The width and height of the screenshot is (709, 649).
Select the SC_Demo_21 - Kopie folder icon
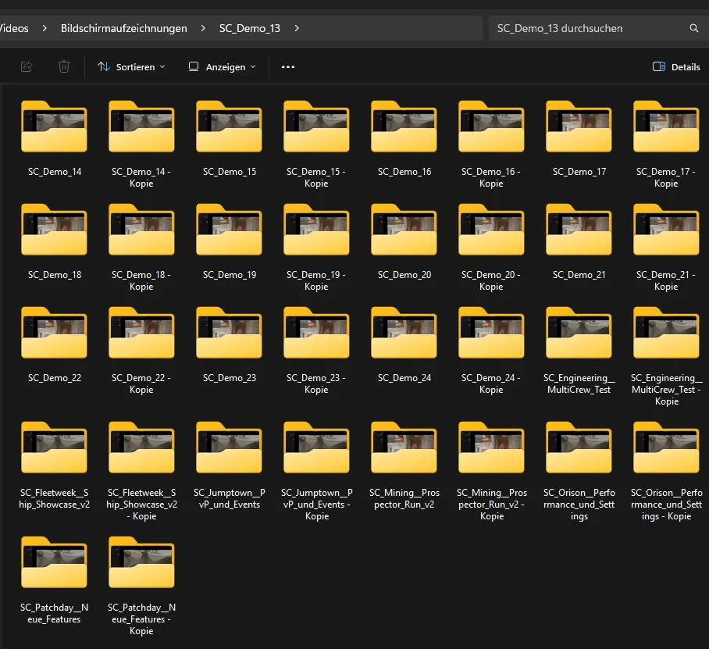[x=667, y=230]
